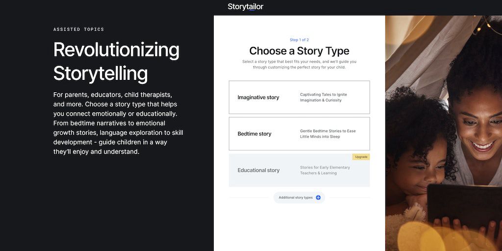Expand Additional story types
The width and height of the screenshot is (502, 251).
click(296, 198)
